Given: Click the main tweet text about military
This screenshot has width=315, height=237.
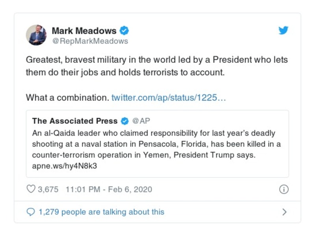Looking at the screenshot, I should coord(157,67).
